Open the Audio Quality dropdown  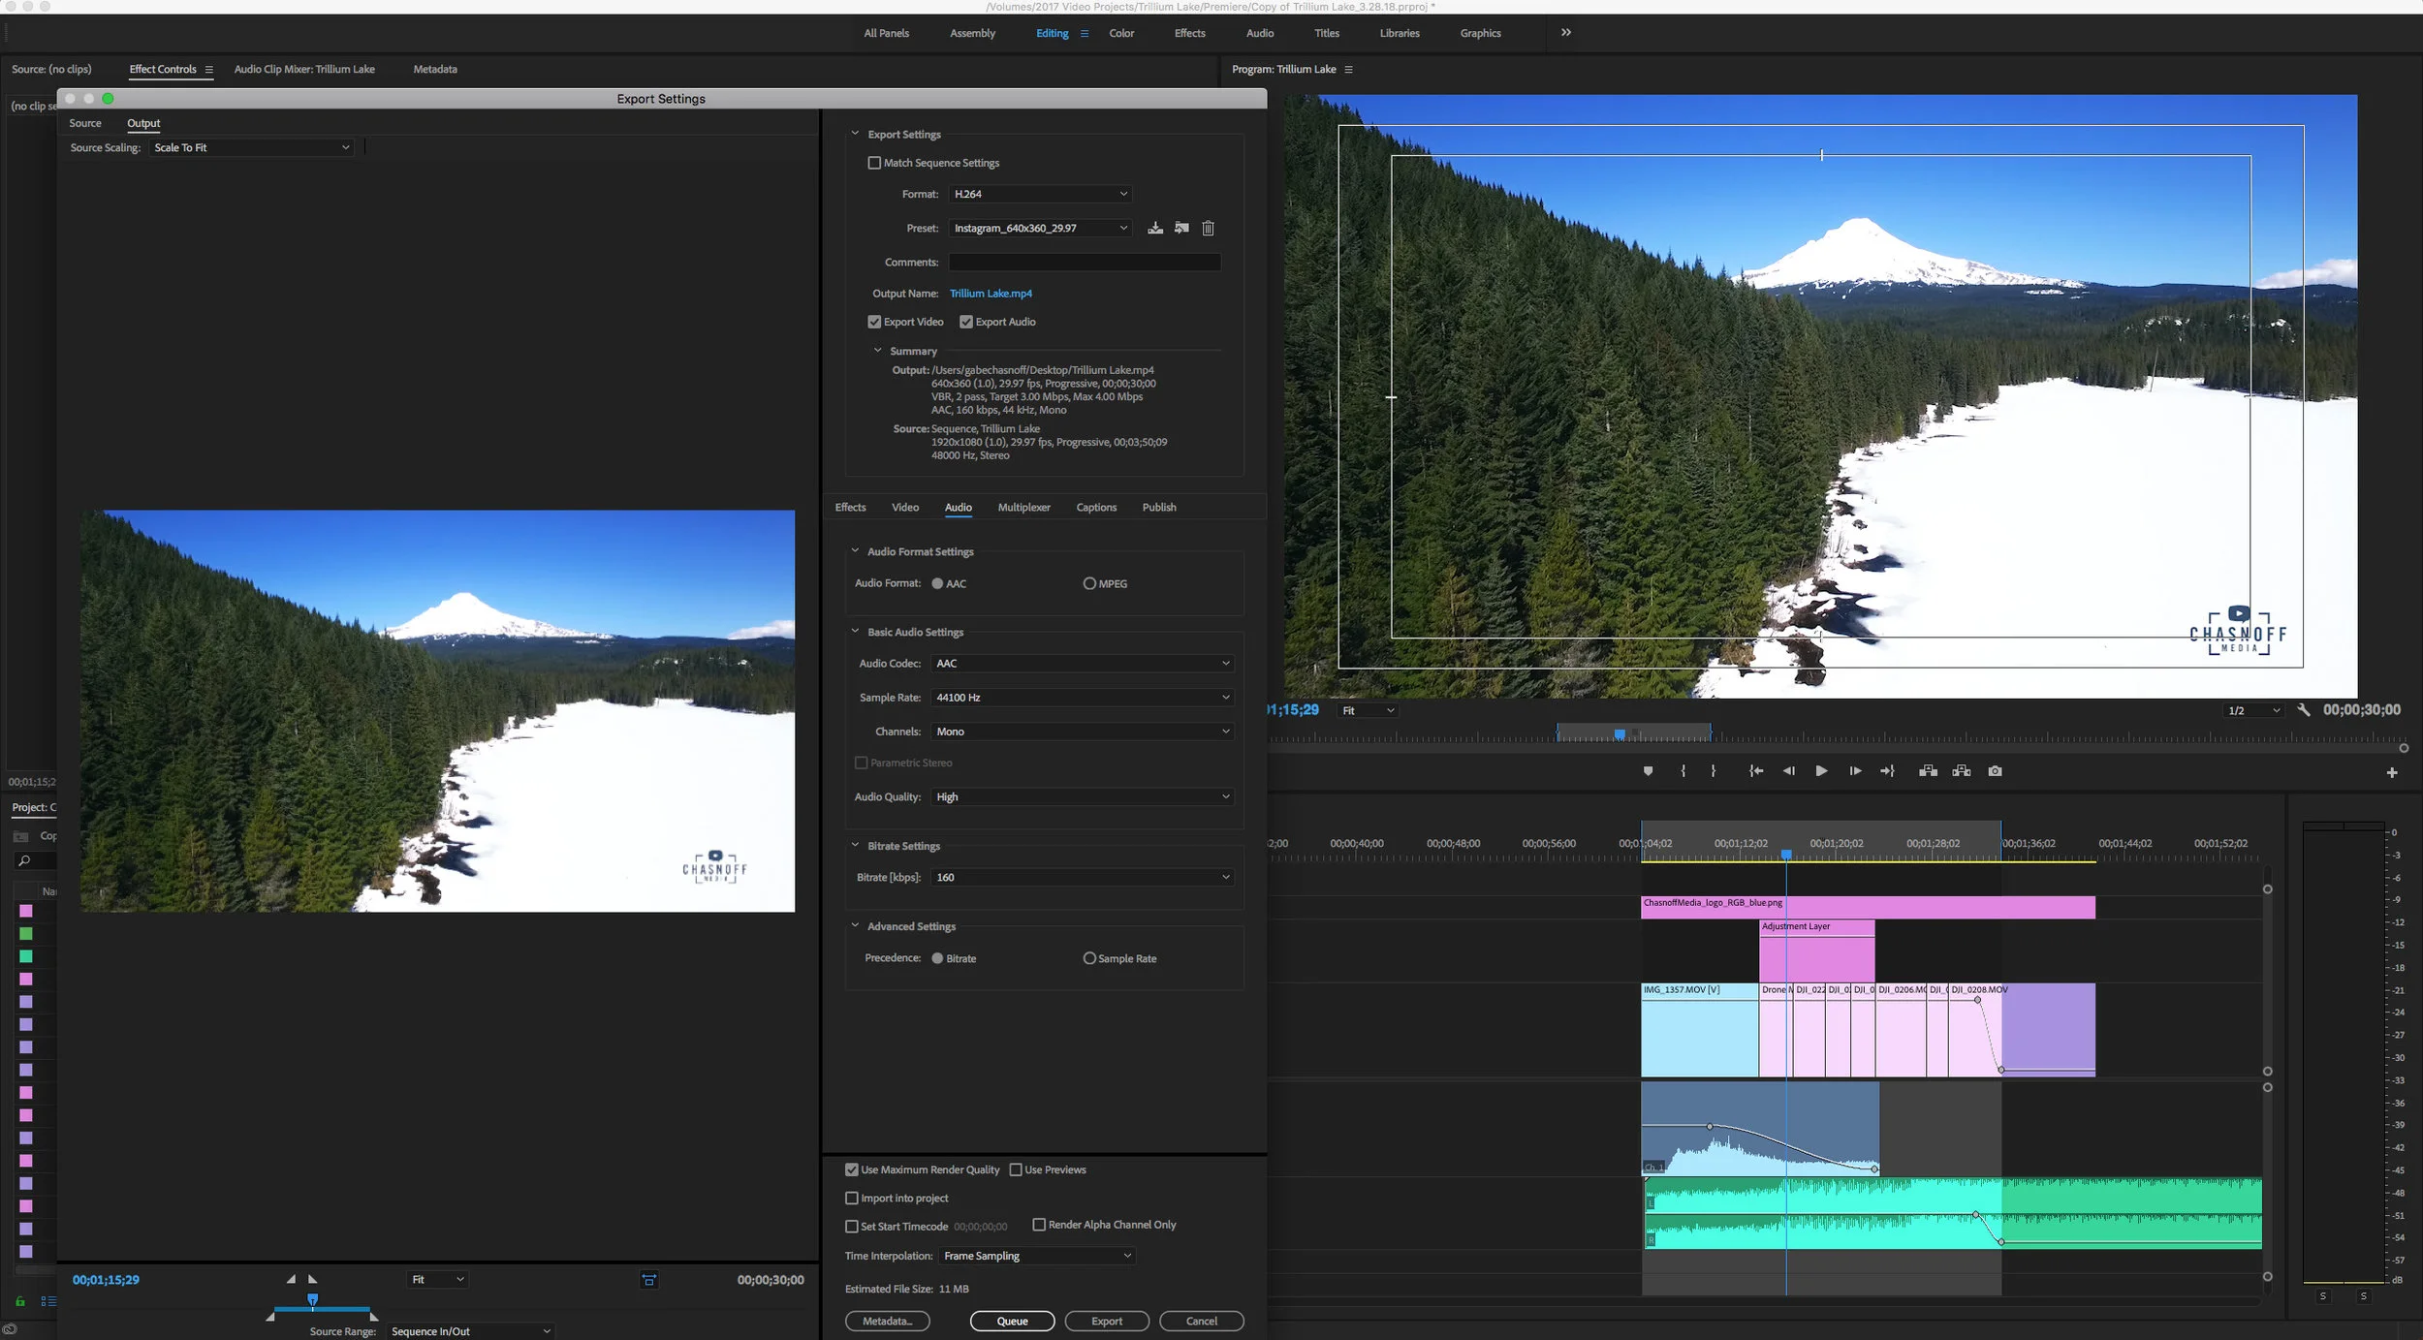(1082, 796)
